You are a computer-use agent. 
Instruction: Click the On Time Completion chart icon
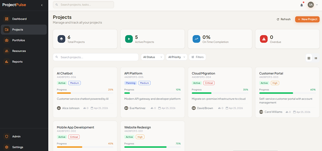click(x=196, y=39)
